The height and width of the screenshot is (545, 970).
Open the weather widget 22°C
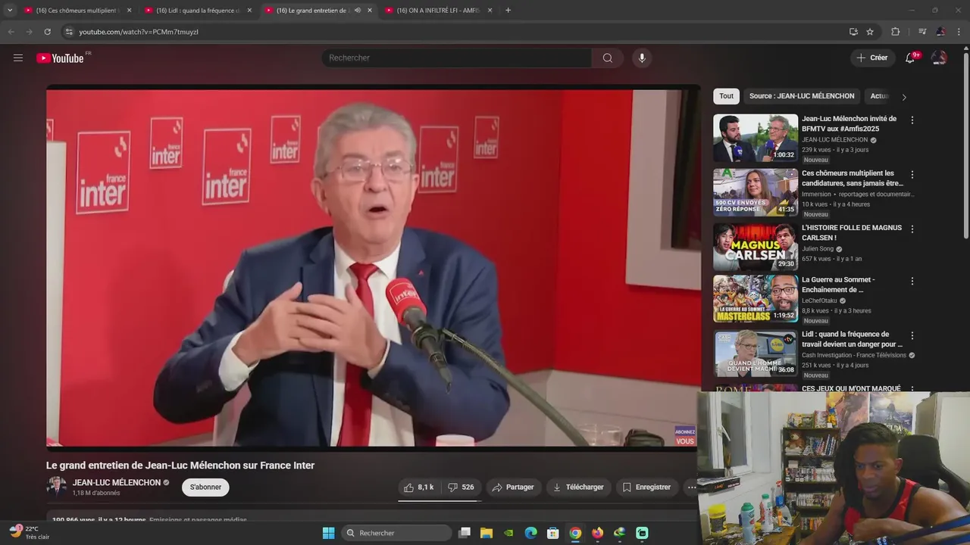coord(30,532)
